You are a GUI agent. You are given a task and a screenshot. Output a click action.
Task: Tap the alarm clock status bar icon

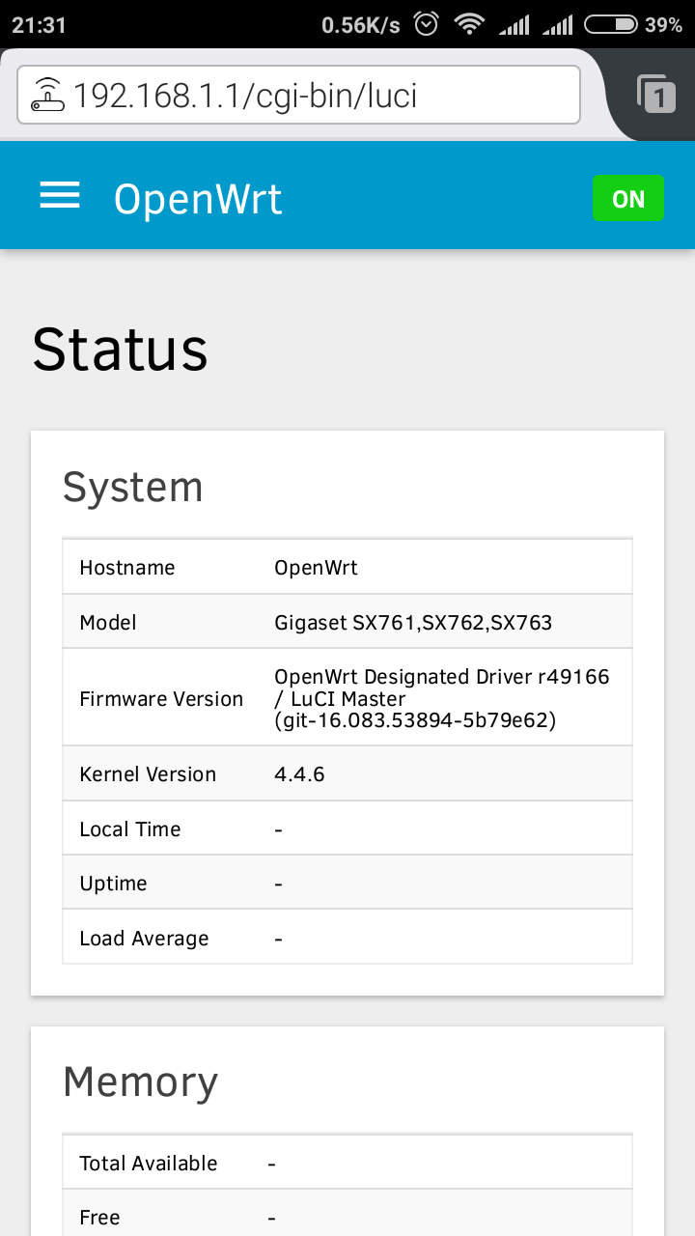pyautogui.click(x=427, y=24)
